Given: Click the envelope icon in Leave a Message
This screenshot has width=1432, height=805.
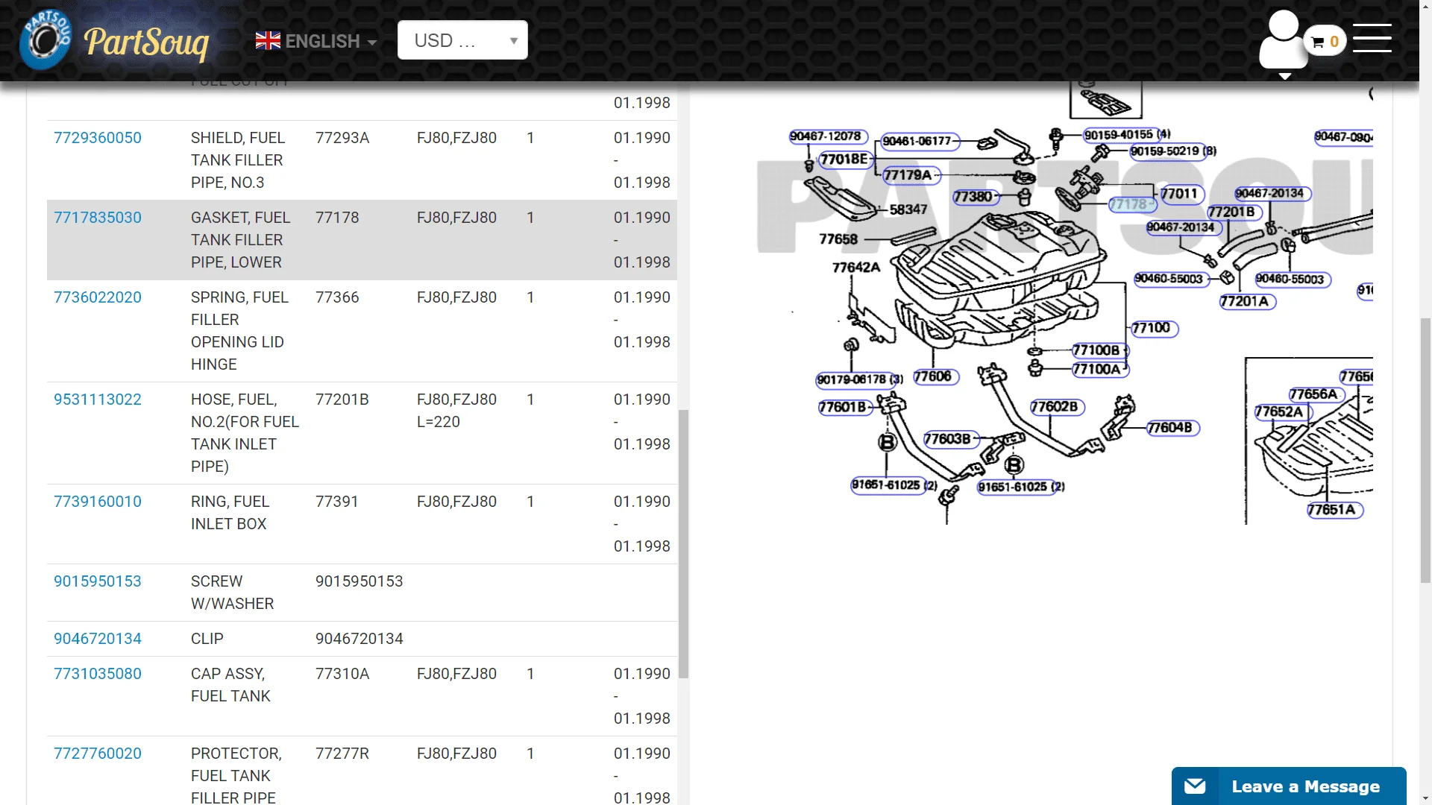Looking at the screenshot, I should click(x=1195, y=786).
